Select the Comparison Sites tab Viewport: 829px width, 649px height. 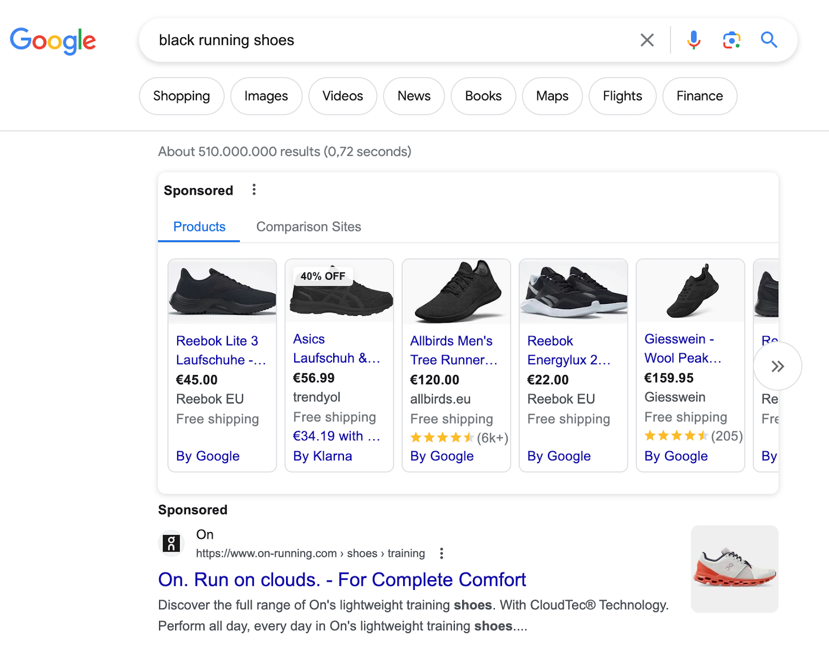click(x=309, y=227)
